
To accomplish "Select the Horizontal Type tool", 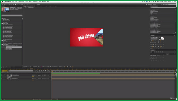I will pyautogui.click(x=17, y=5).
